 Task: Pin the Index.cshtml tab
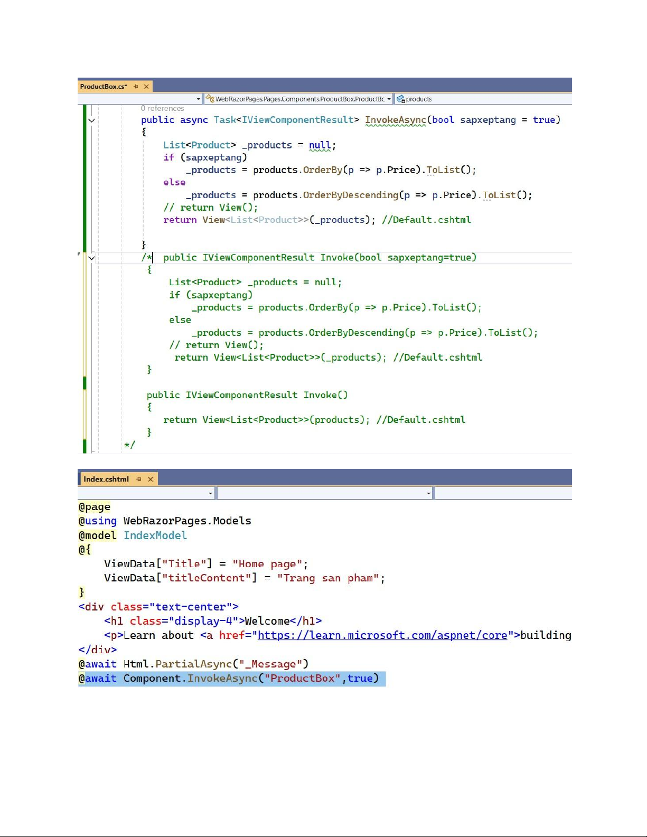point(139,479)
